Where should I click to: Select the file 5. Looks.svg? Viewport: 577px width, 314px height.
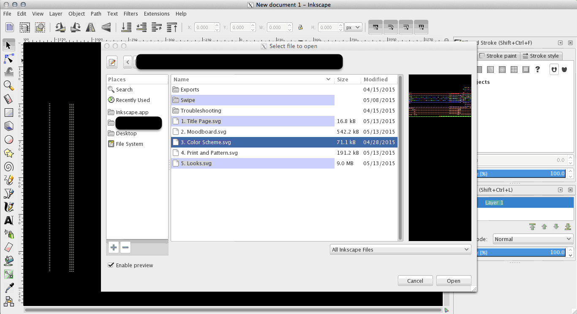tap(196, 163)
